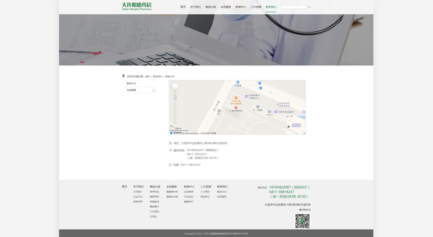Click the QR code in the footer
The height and width of the screenshot is (237, 433).
302,220
